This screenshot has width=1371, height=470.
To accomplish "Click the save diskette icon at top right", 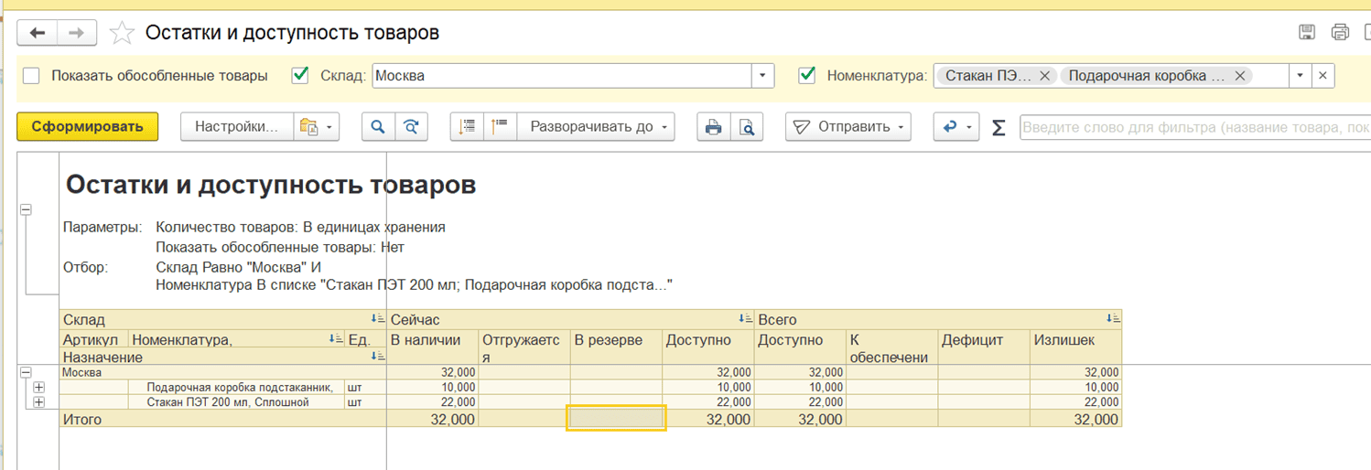I will tap(1307, 33).
